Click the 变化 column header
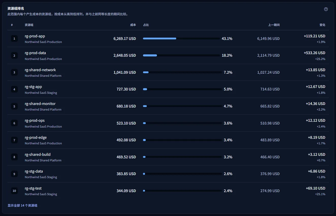The height and width of the screenshot is (216, 336). tap(322, 25)
